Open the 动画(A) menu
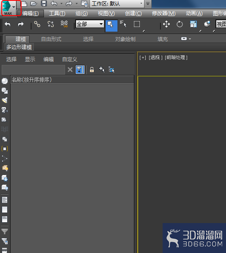Image resolution: width=226 pixels, height=253 pixels. 194,13
